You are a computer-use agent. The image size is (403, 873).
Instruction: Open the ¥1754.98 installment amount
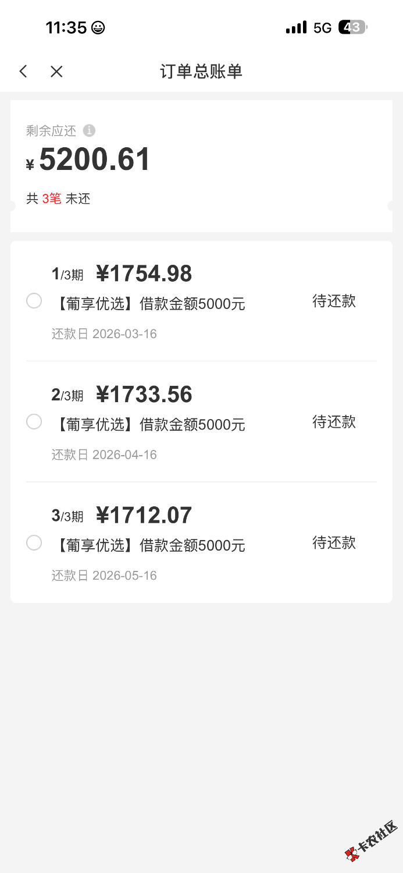click(x=144, y=274)
